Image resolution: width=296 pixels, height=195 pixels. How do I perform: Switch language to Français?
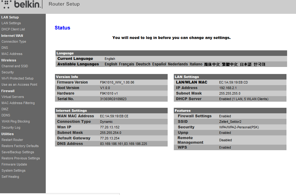click(x=127, y=64)
